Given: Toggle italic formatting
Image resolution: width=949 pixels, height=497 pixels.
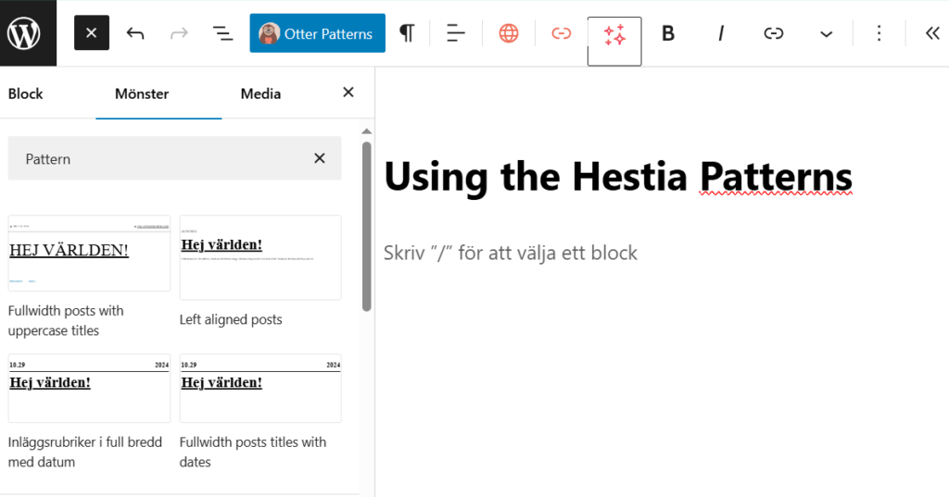Looking at the screenshot, I should click(720, 33).
